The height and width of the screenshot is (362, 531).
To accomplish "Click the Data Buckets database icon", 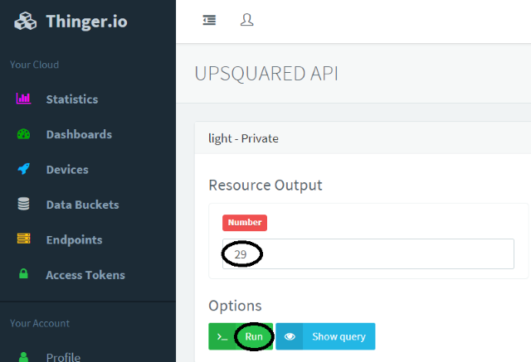I will coord(23,204).
